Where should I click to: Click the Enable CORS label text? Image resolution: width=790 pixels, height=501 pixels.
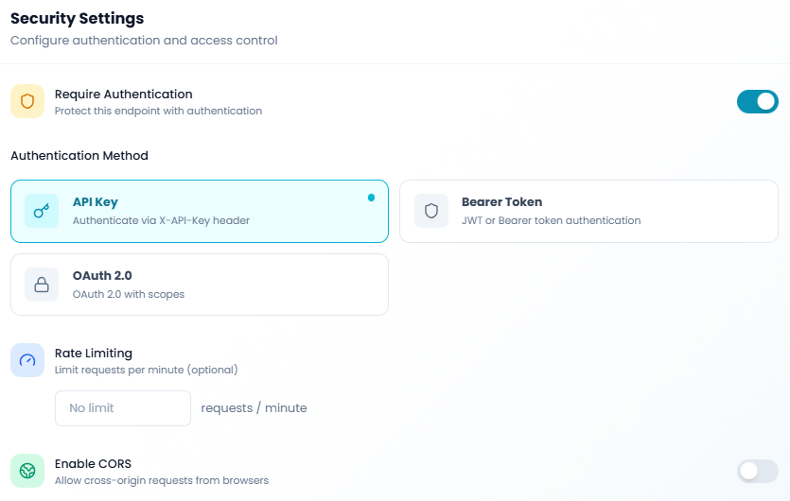click(93, 463)
